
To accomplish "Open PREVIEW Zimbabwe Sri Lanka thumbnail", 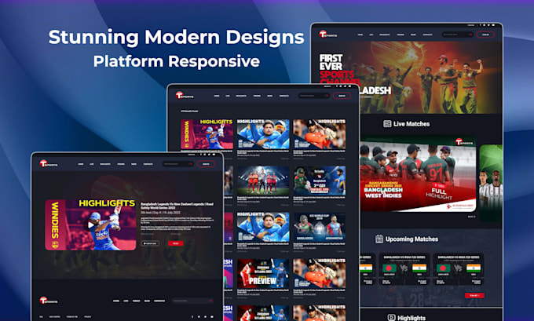I will click(263, 273).
